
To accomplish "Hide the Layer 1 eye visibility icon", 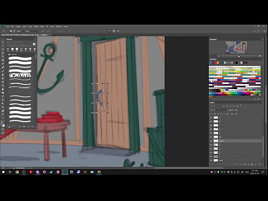I will tap(211, 141).
